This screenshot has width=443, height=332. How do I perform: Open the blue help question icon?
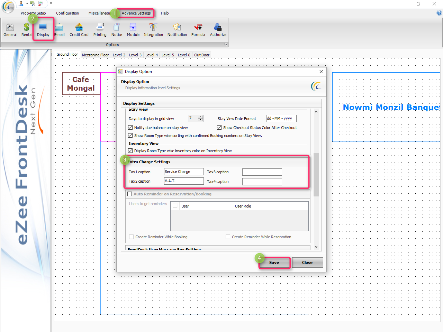tap(439, 13)
